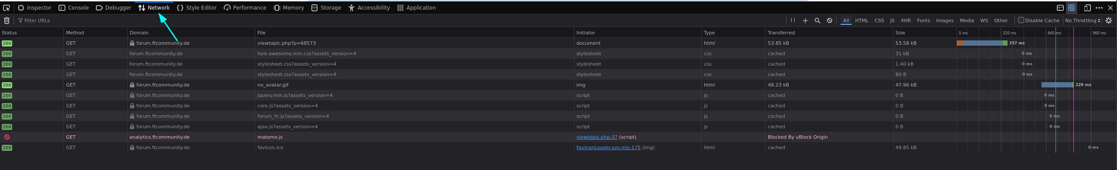Image resolution: width=1117 pixels, height=170 pixels.
Task: Click the lock icon on no_avatar.gif row
Action: pyautogui.click(x=132, y=85)
